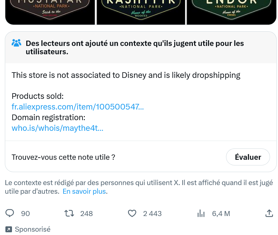Click the community notes people icon
The image size is (278, 235).
pyautogui.click(x=16, y=43)
